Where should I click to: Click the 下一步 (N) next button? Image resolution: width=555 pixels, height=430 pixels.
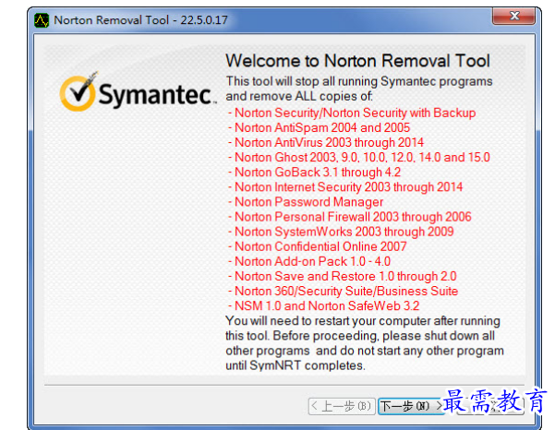click(412, 406)
